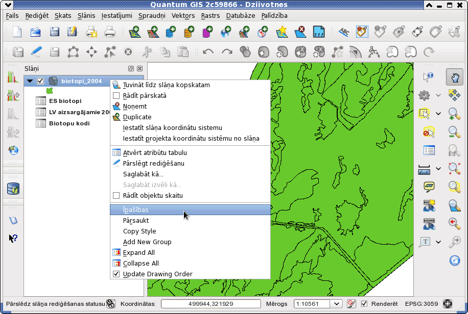The image size is (468, 314).
Task: Toggle the Renderēt checkbox in status bar
Action: [364, 304]
